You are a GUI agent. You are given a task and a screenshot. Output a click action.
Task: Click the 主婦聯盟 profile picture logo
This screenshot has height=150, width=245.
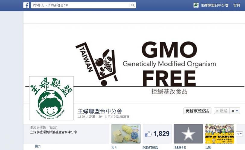click(51, 98)
